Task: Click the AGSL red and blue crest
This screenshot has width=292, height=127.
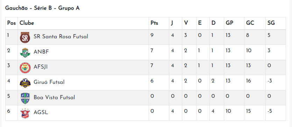Action: (x=25, y=113)
